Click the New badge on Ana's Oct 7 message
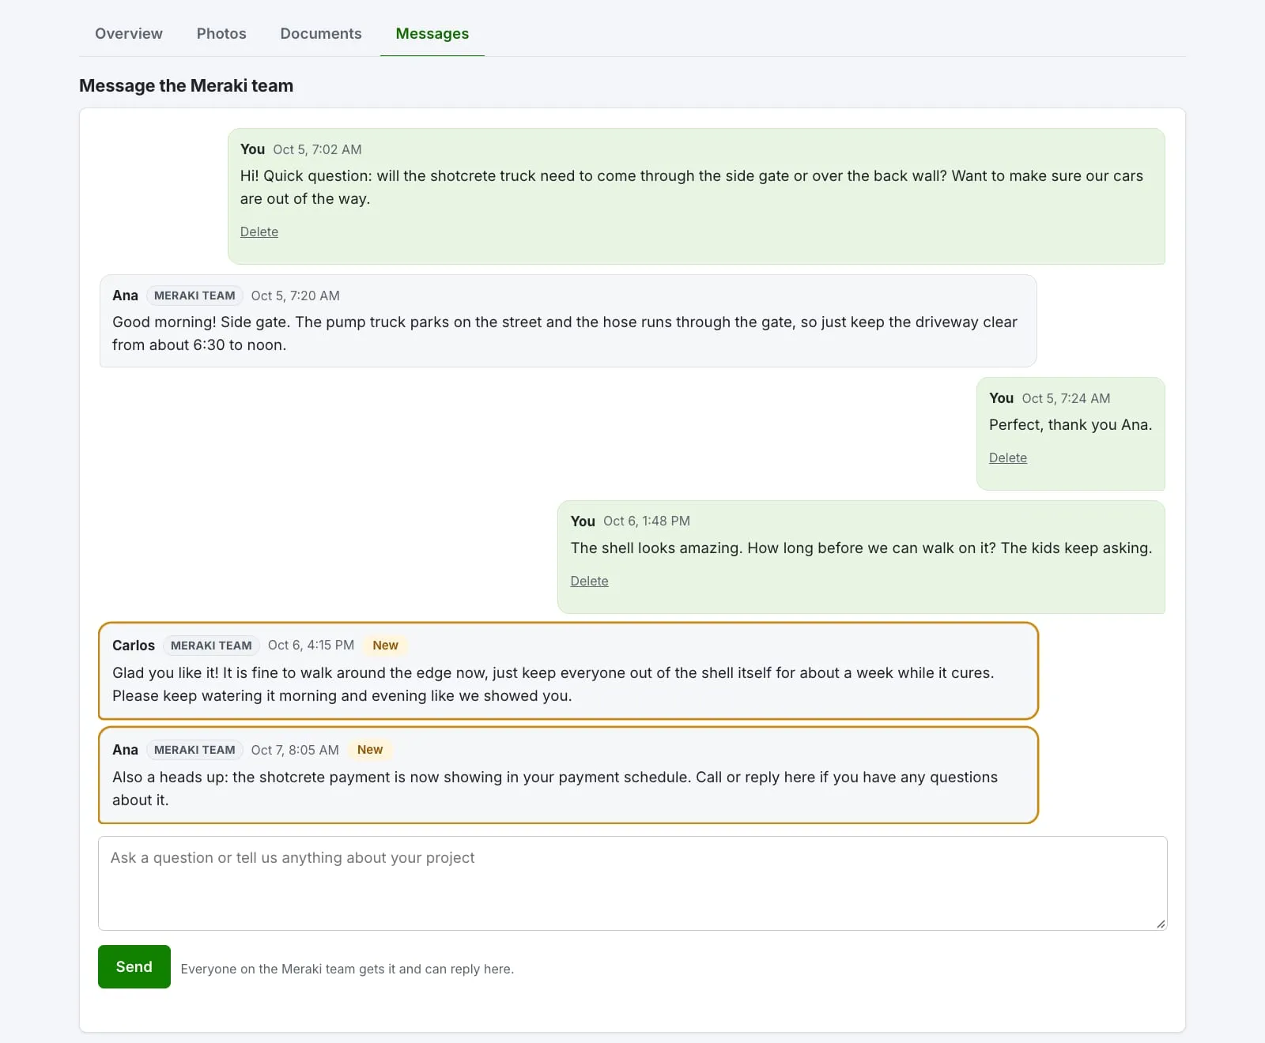1265x1043 pixels. (369, 749)
